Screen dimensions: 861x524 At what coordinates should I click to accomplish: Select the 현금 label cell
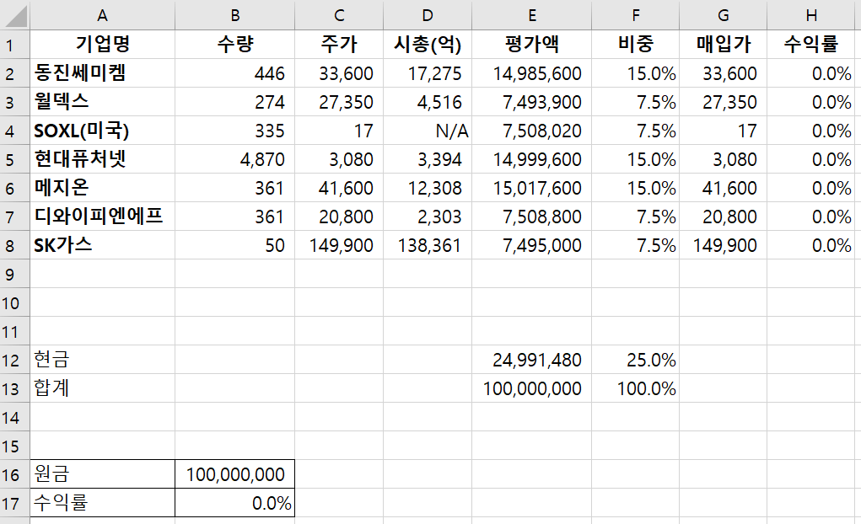pyautogui.click(x=102, y=360)
